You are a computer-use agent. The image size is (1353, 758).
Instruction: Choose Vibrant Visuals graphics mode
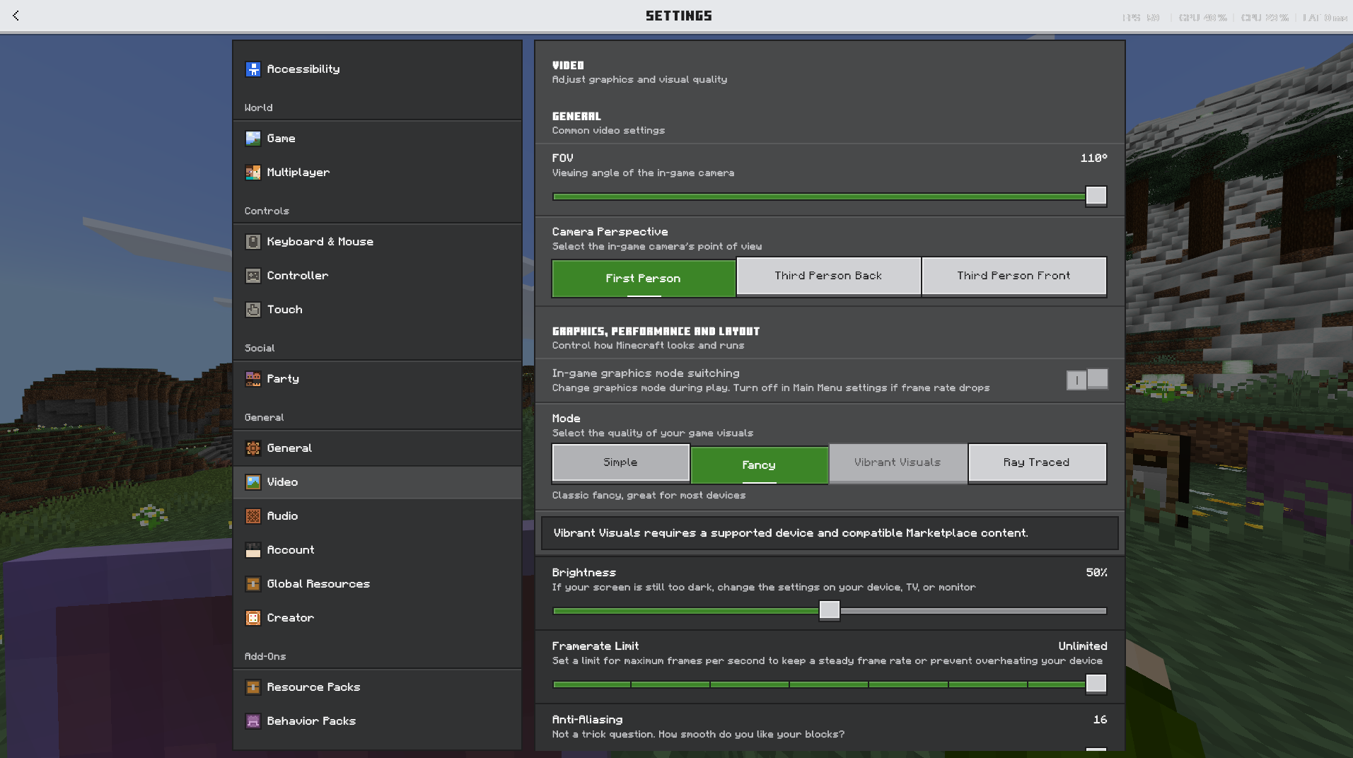pos(898,462)
